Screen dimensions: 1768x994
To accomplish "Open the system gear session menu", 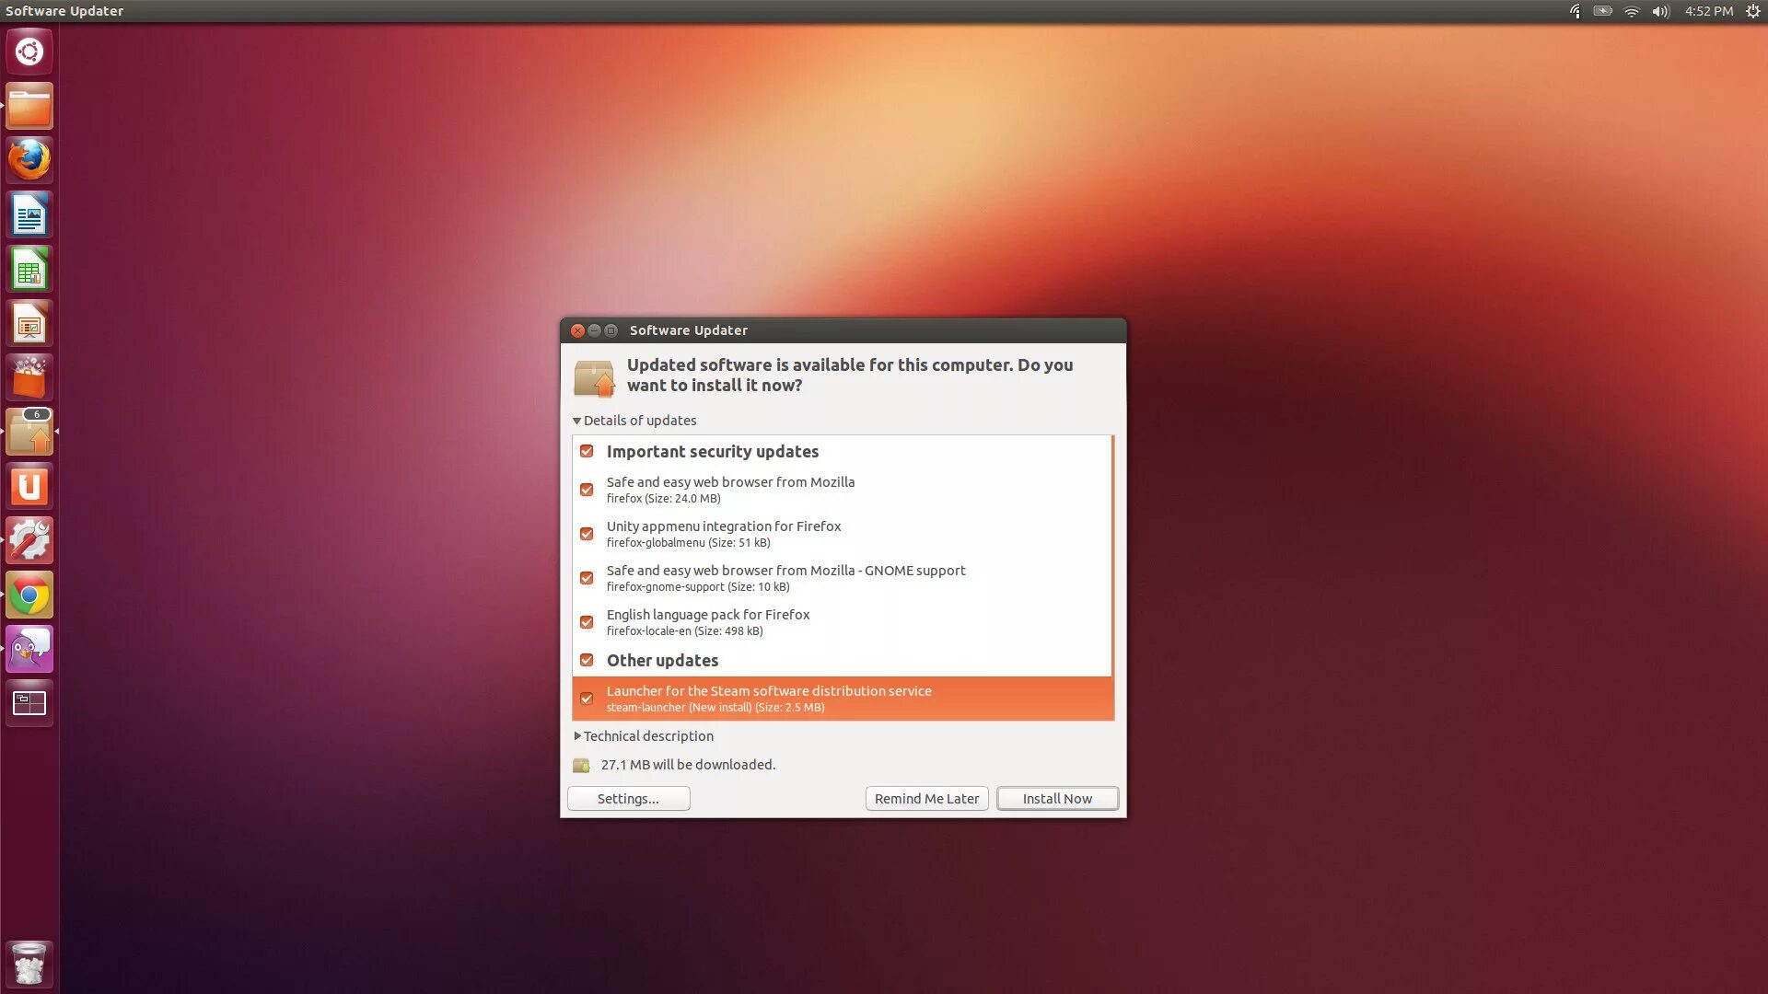I will (1752, 11).
